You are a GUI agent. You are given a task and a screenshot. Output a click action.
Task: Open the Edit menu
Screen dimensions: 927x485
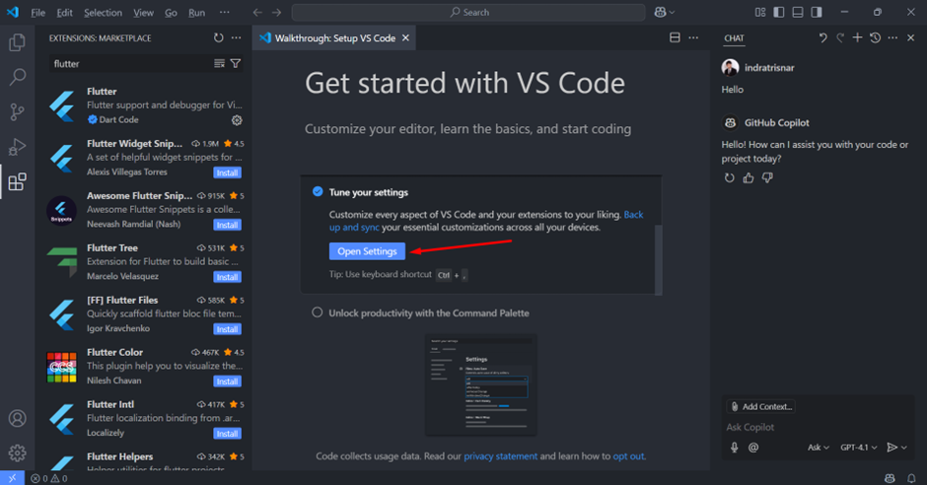[64, 13]
